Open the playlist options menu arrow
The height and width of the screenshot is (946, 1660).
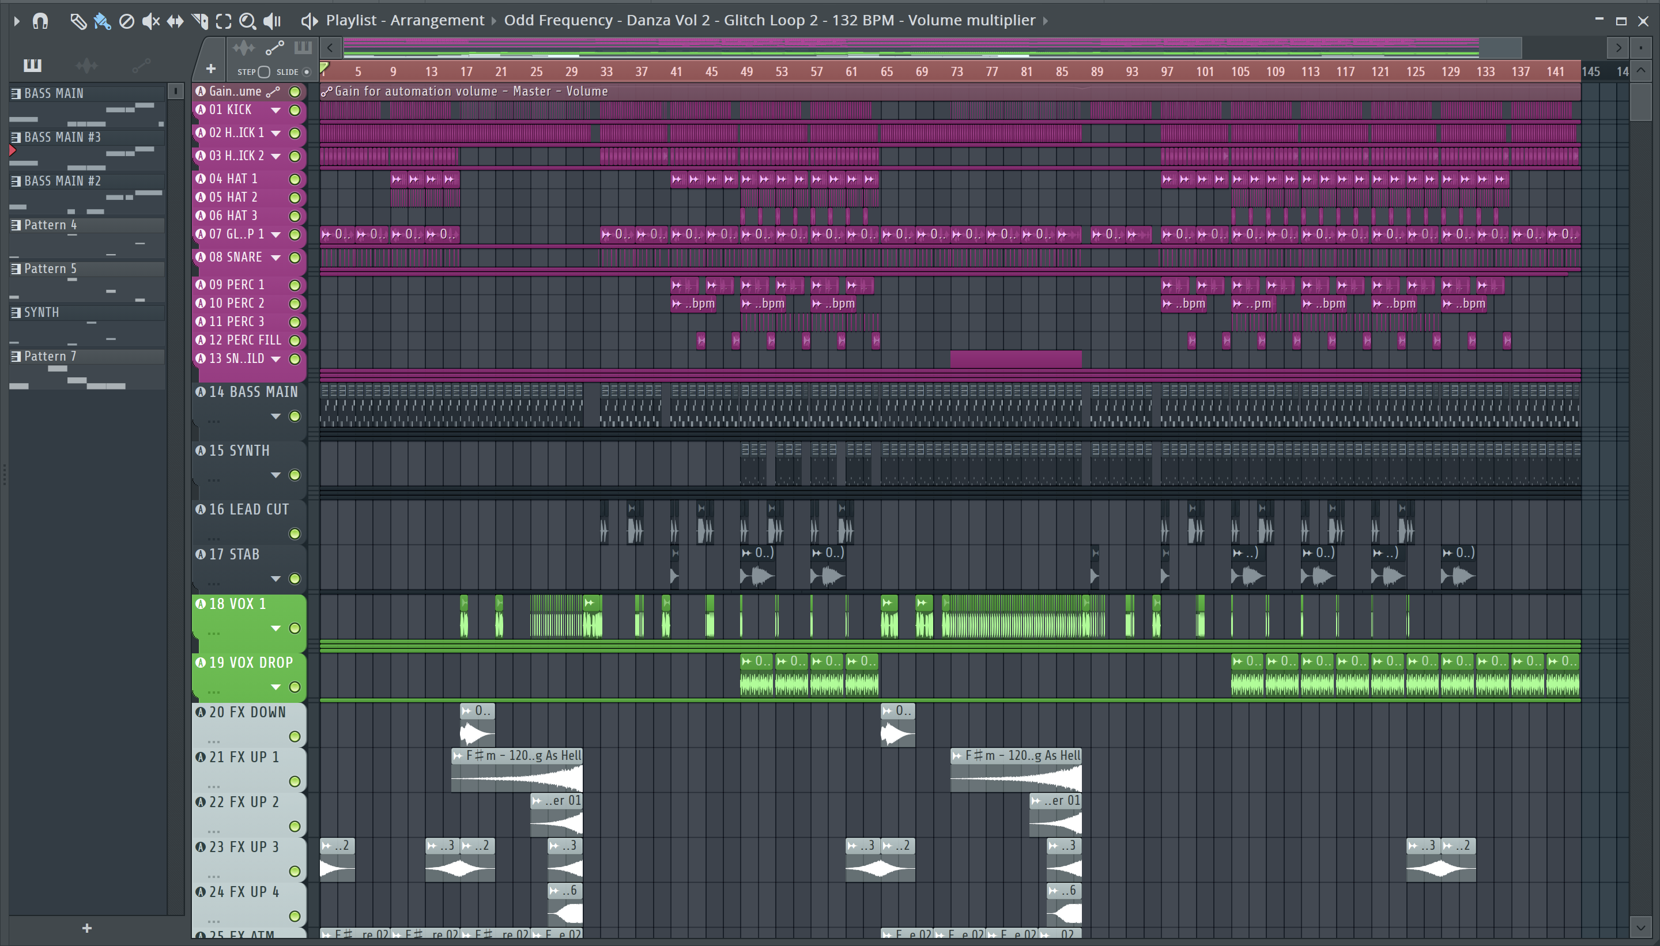coord(17,21)
